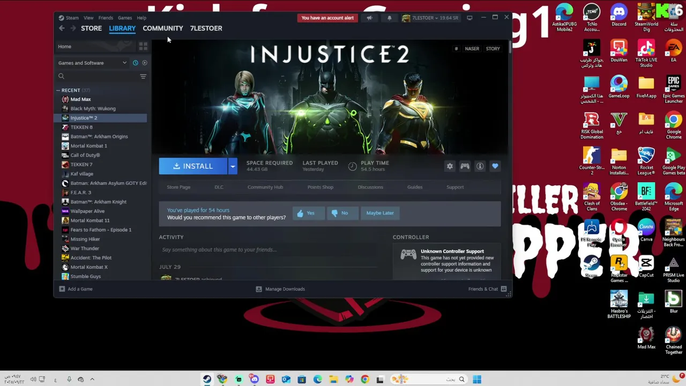This screenshot has width=686, height=386.
Task: Click the library search field
Action: pos(97,77)
